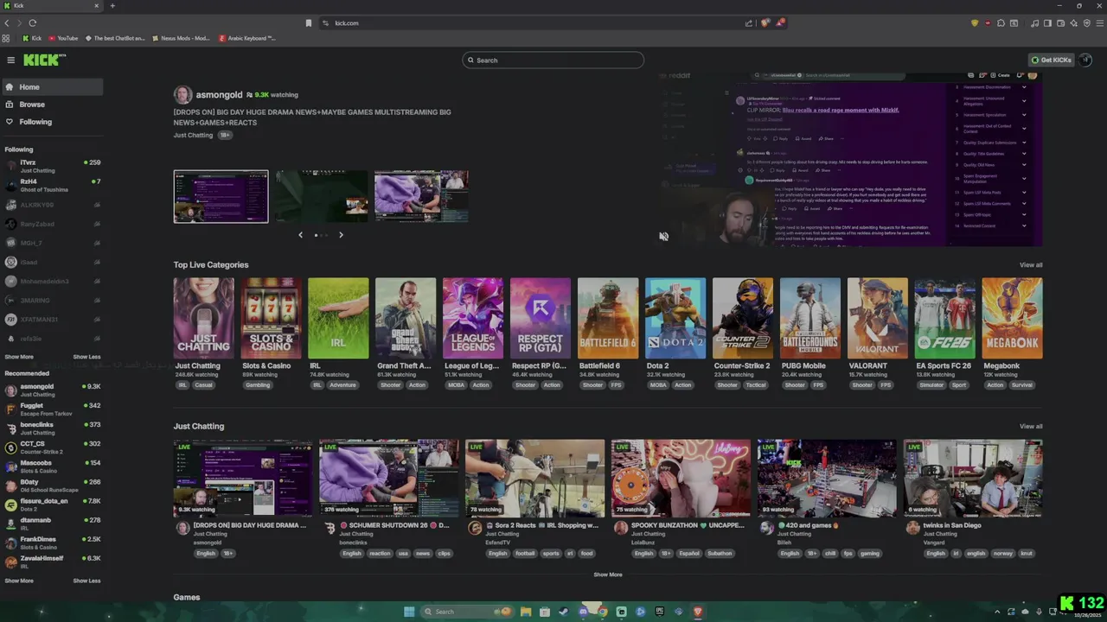Open the Kick logo homepage link
1107x622 pixels.
(x=44, y=60)
